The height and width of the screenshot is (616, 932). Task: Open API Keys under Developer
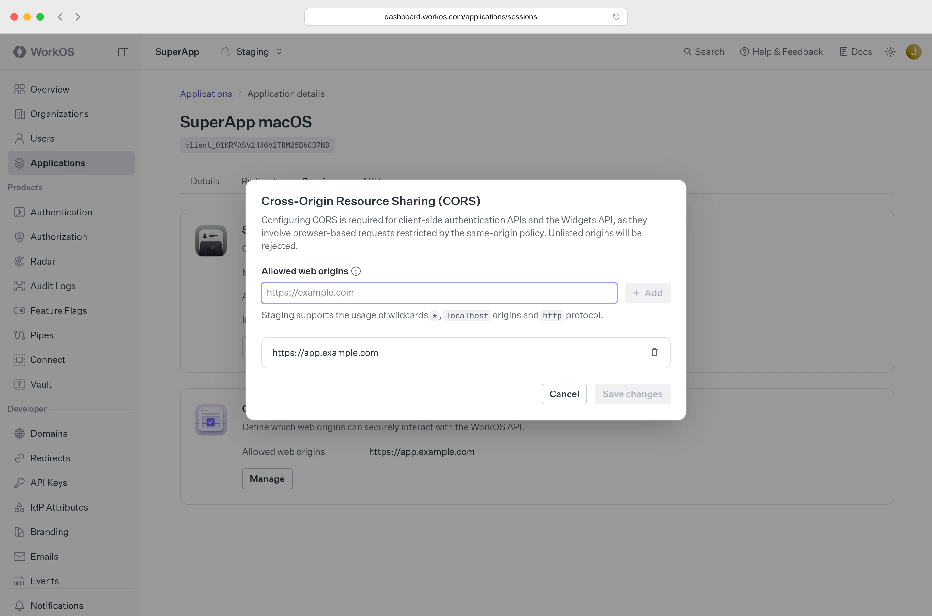[71, 483]
